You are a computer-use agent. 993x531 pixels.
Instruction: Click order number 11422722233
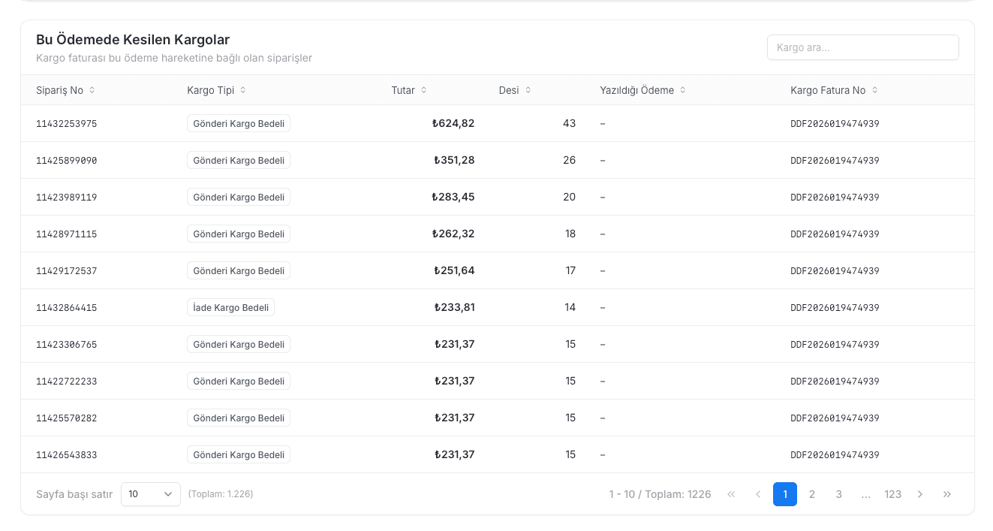coord(67,382)
